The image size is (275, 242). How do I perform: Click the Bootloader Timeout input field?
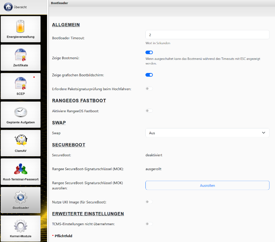point(207,35)
